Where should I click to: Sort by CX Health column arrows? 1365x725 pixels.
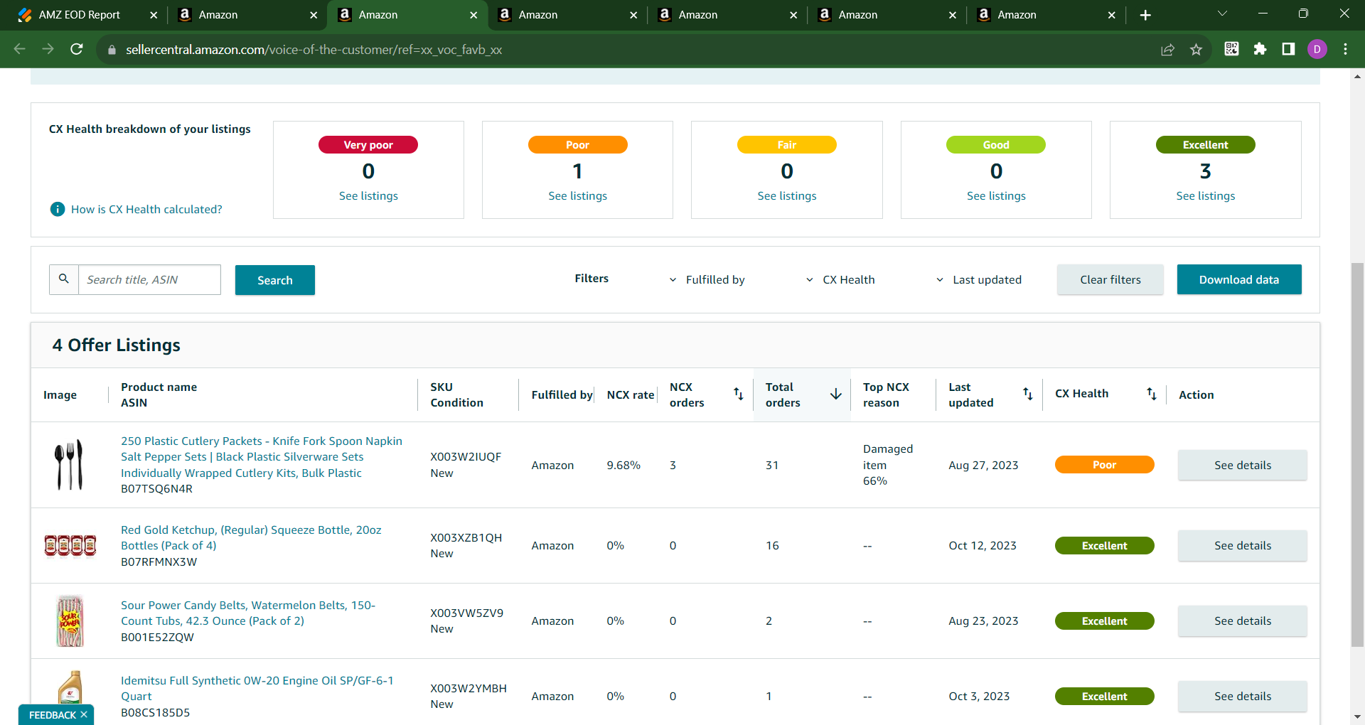tap(1151, 394)
